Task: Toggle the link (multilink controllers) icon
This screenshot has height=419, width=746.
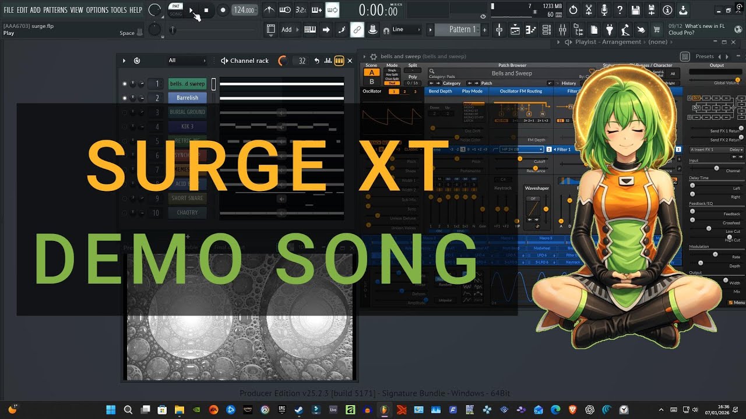Action: (357, 30)
